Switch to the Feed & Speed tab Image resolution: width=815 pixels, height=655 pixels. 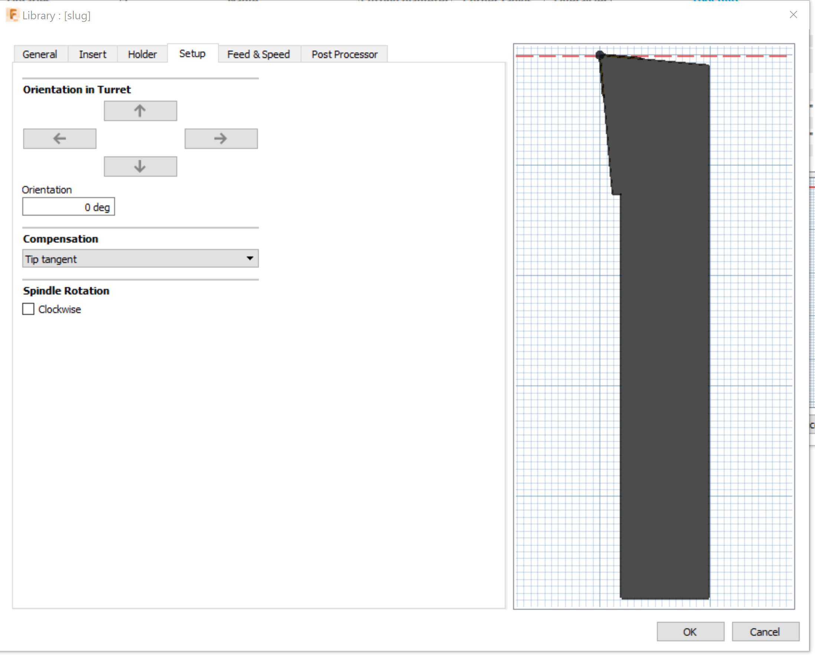(x=258, y=54)
